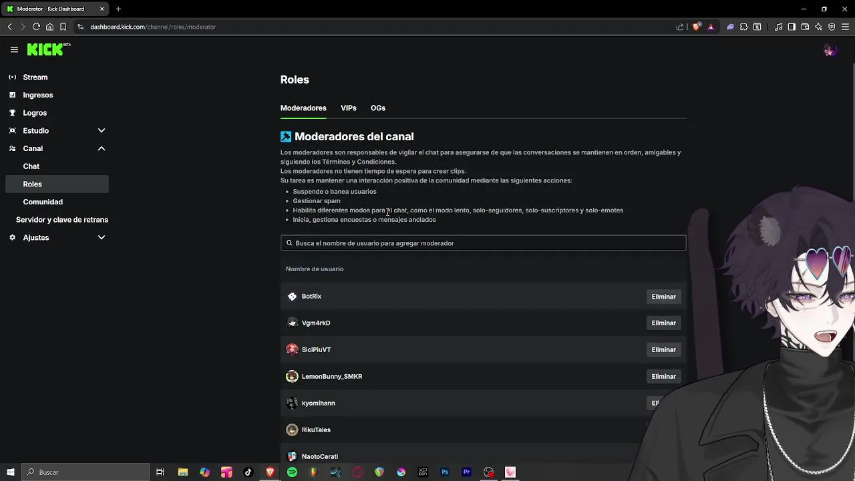Click the moderator sword icon beside heading

point(286,136)
